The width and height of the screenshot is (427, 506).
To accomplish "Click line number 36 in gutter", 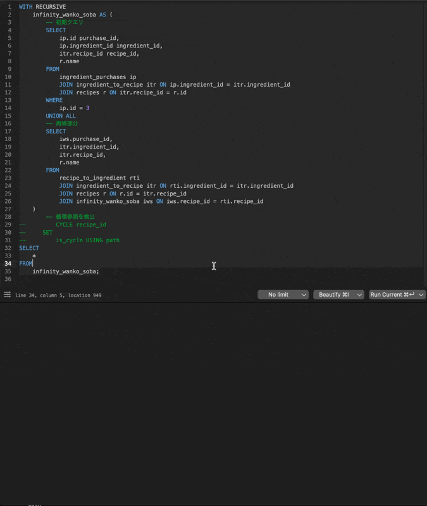I will point(8,279).
